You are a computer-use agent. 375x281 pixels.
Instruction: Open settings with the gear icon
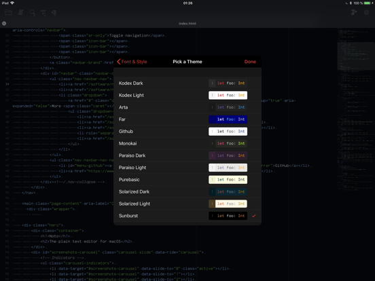coord(366,12)
